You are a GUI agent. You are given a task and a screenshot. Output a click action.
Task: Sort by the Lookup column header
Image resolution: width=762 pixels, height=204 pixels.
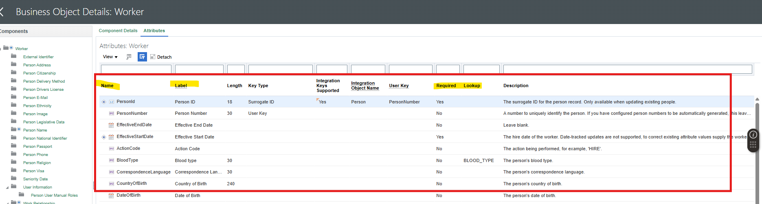pyautogui.click(x=472, y=86)
